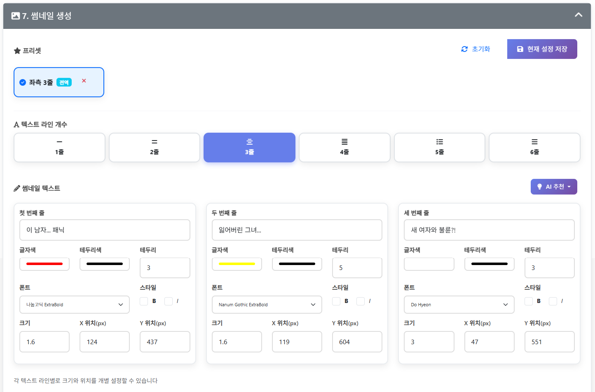Click the third line 크기 field showing 3
595x392 pixels.
point(429,342)
